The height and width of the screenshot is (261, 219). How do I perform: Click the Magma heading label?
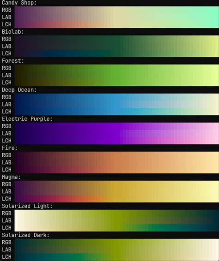pyautogui.click(x=11, y=177)
